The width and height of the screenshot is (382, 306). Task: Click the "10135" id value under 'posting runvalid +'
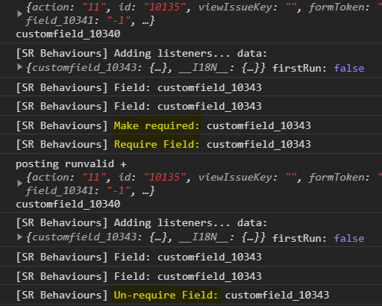click(x=165, y=177)
